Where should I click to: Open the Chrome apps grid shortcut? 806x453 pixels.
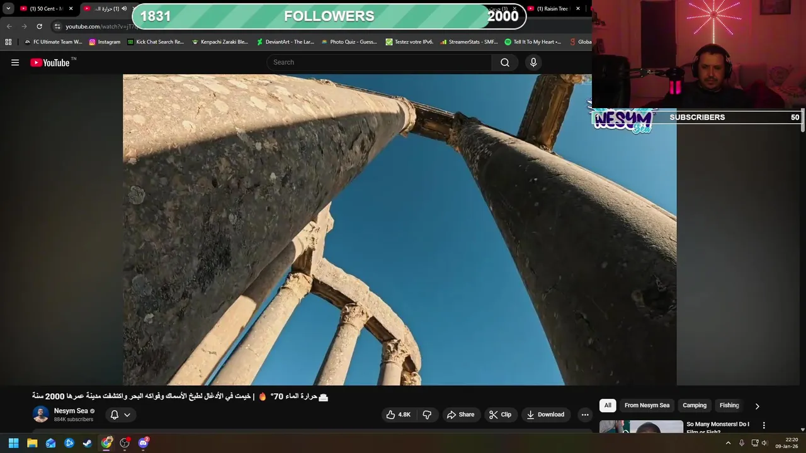click(8, 42)
